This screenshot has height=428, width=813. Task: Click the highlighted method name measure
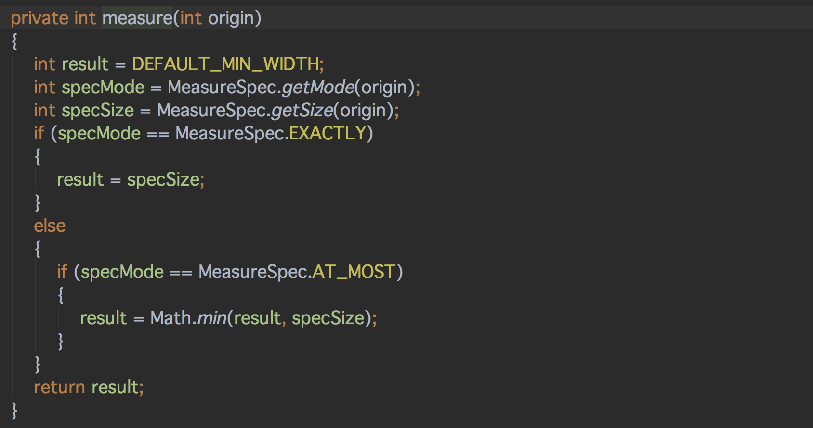coord(137,18)
